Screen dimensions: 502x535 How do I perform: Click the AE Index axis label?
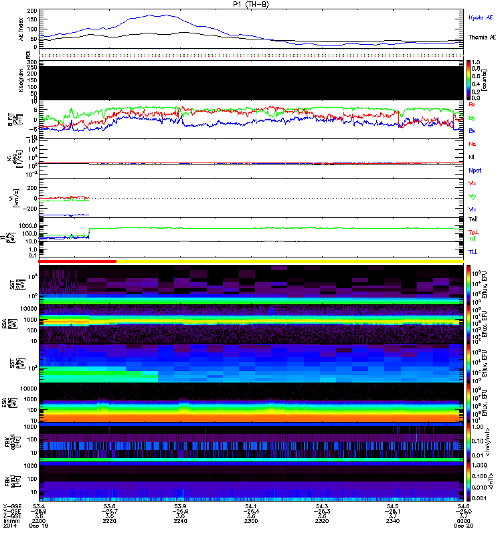tap(21, 29)
